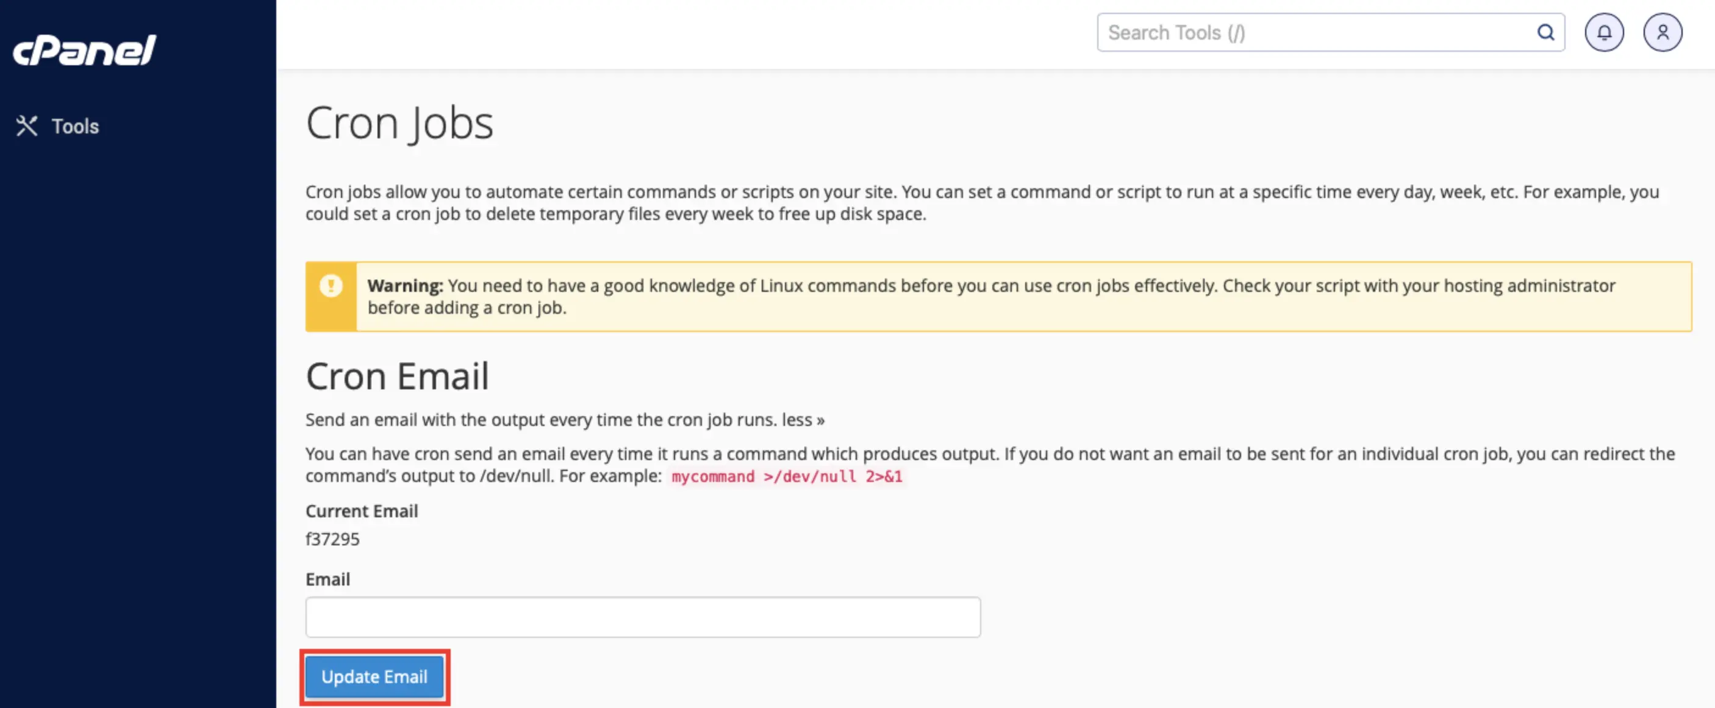
Task: Click the Email field label
Action: pos(328,579)
